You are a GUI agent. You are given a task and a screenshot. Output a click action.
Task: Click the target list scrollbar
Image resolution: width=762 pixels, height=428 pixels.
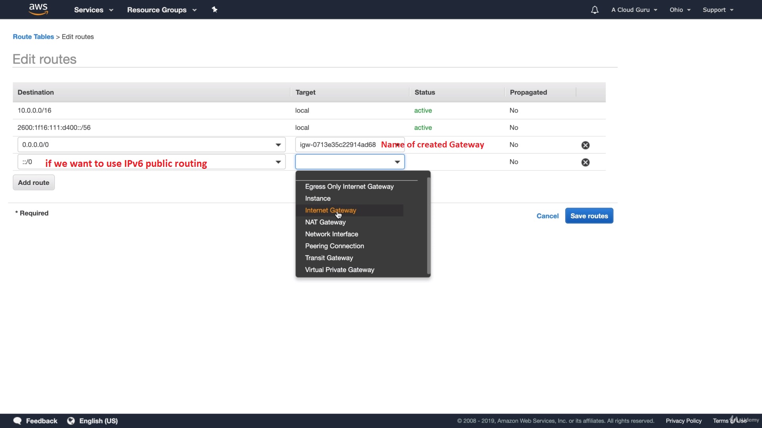tap(428, 226)
